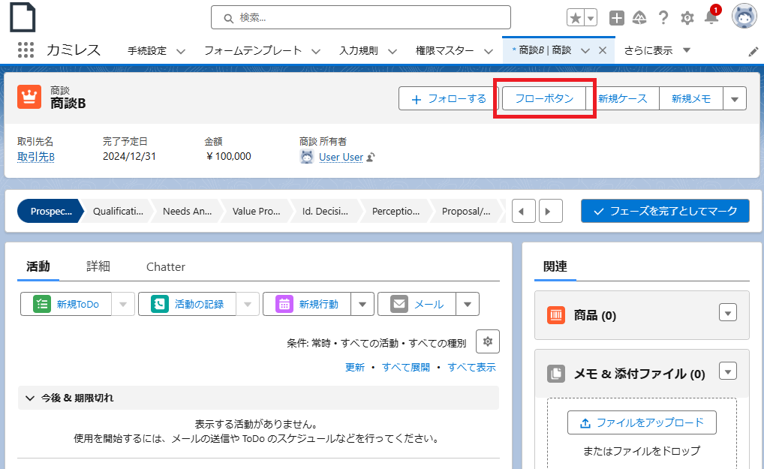Click the 新規ケース button

pyautogui.click(x=623, y=99)
